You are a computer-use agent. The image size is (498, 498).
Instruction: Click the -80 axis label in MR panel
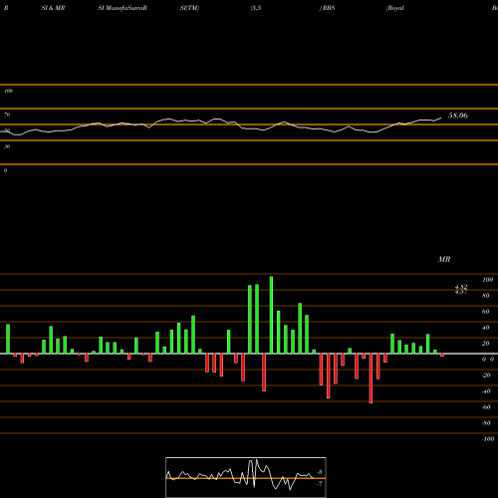[486, 423]
